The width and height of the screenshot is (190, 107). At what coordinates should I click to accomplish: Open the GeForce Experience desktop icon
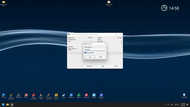[x=11, y=96]
